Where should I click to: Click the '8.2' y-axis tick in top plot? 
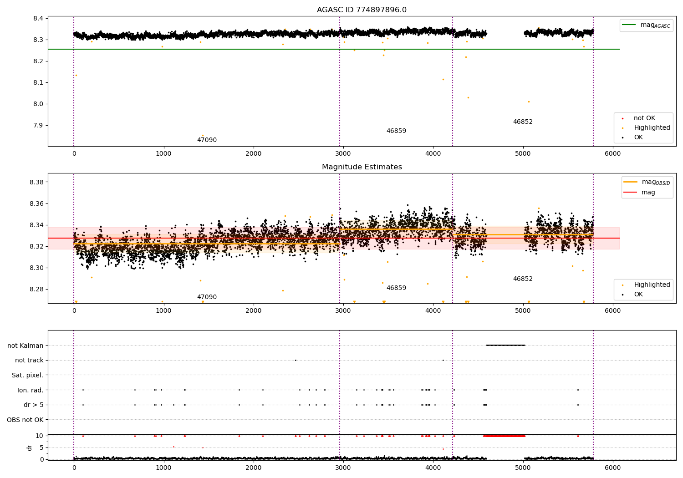tap(38, 61)
